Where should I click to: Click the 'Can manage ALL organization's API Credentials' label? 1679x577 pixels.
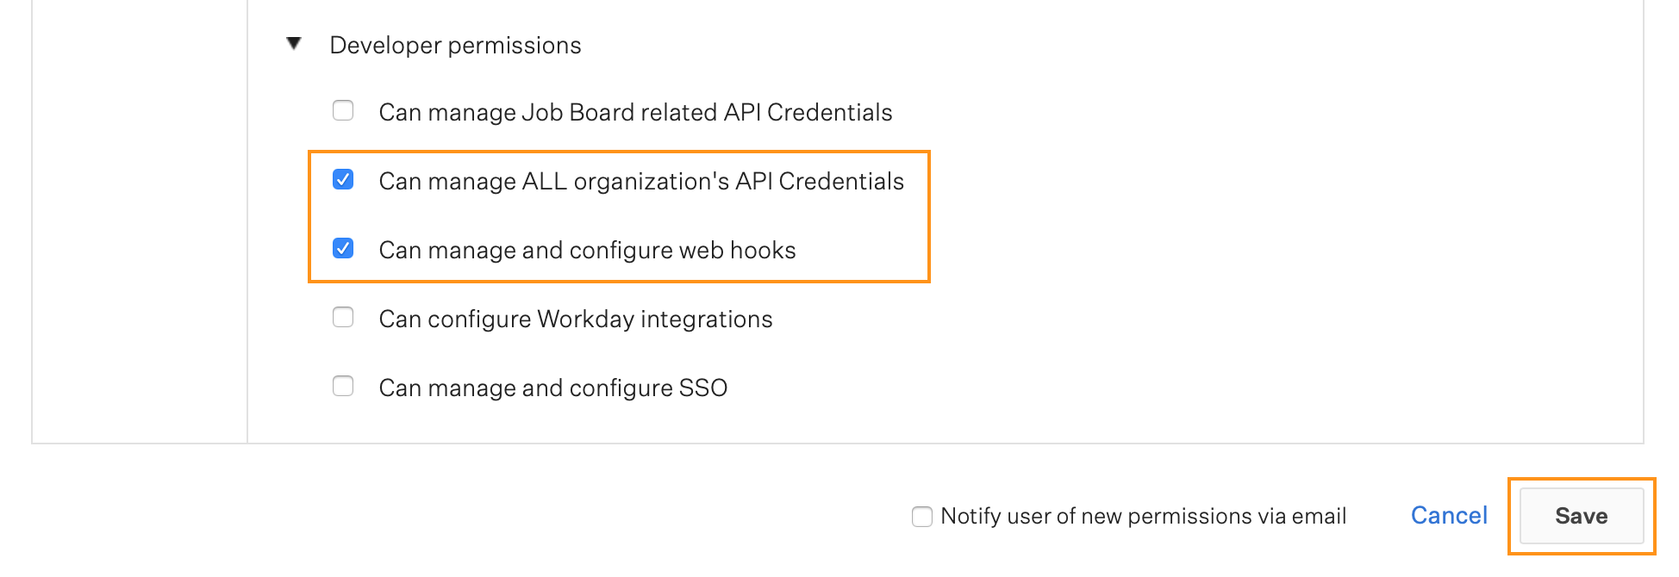[x=641, y=182]
